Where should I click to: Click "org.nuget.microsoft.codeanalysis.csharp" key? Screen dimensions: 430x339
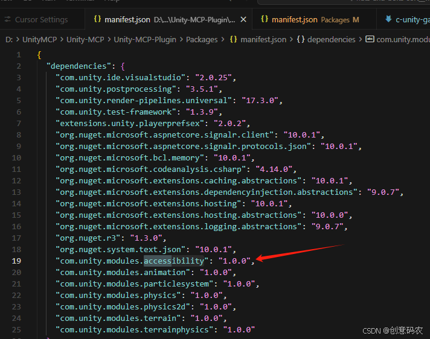pos(151,169)
